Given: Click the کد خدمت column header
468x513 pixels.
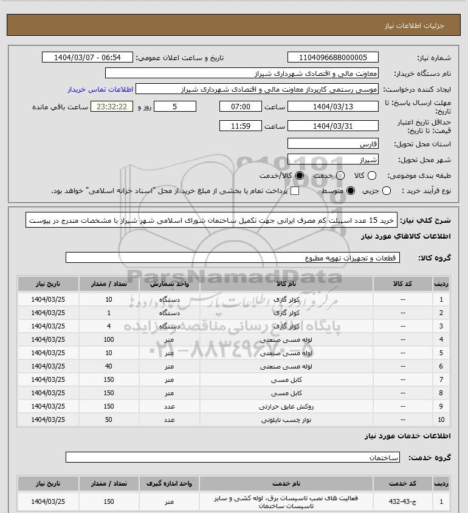Looking at the screenshot, I should (x=402, y=483).
